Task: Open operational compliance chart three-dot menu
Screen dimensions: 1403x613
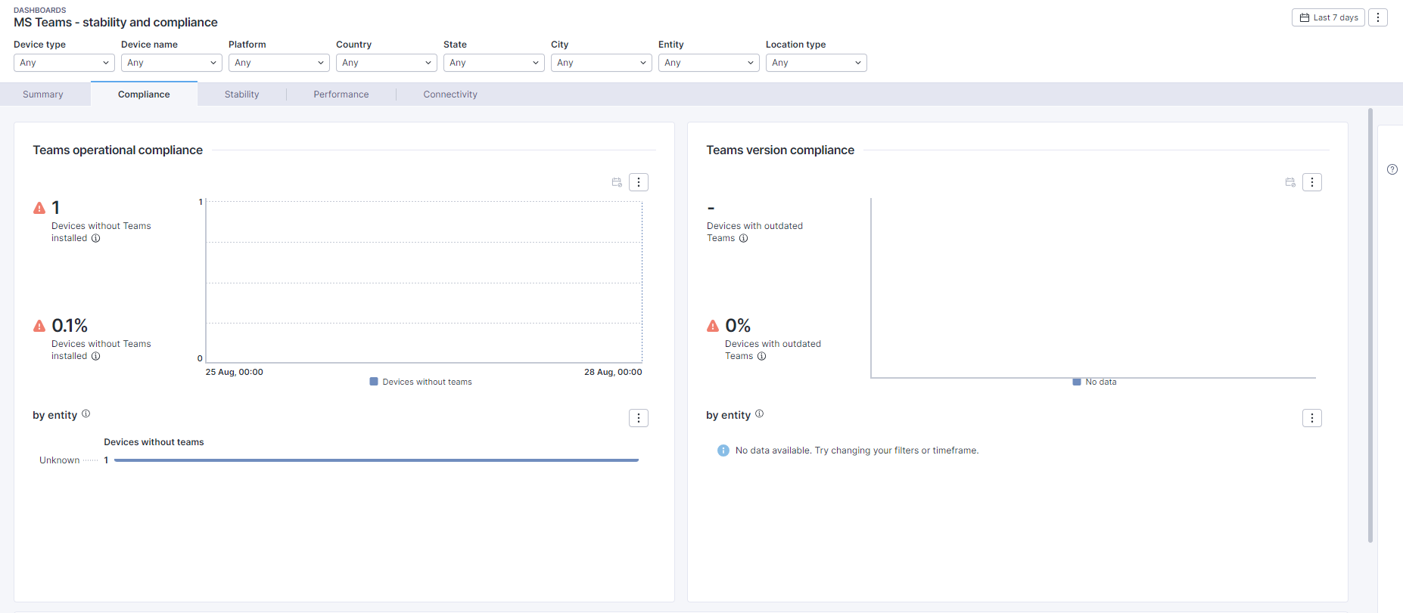Action: [x=639, y=182]
